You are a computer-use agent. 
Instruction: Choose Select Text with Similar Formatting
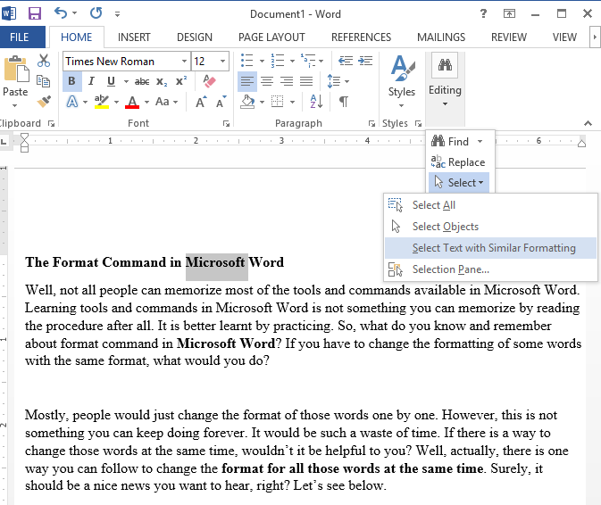[490, 248]
